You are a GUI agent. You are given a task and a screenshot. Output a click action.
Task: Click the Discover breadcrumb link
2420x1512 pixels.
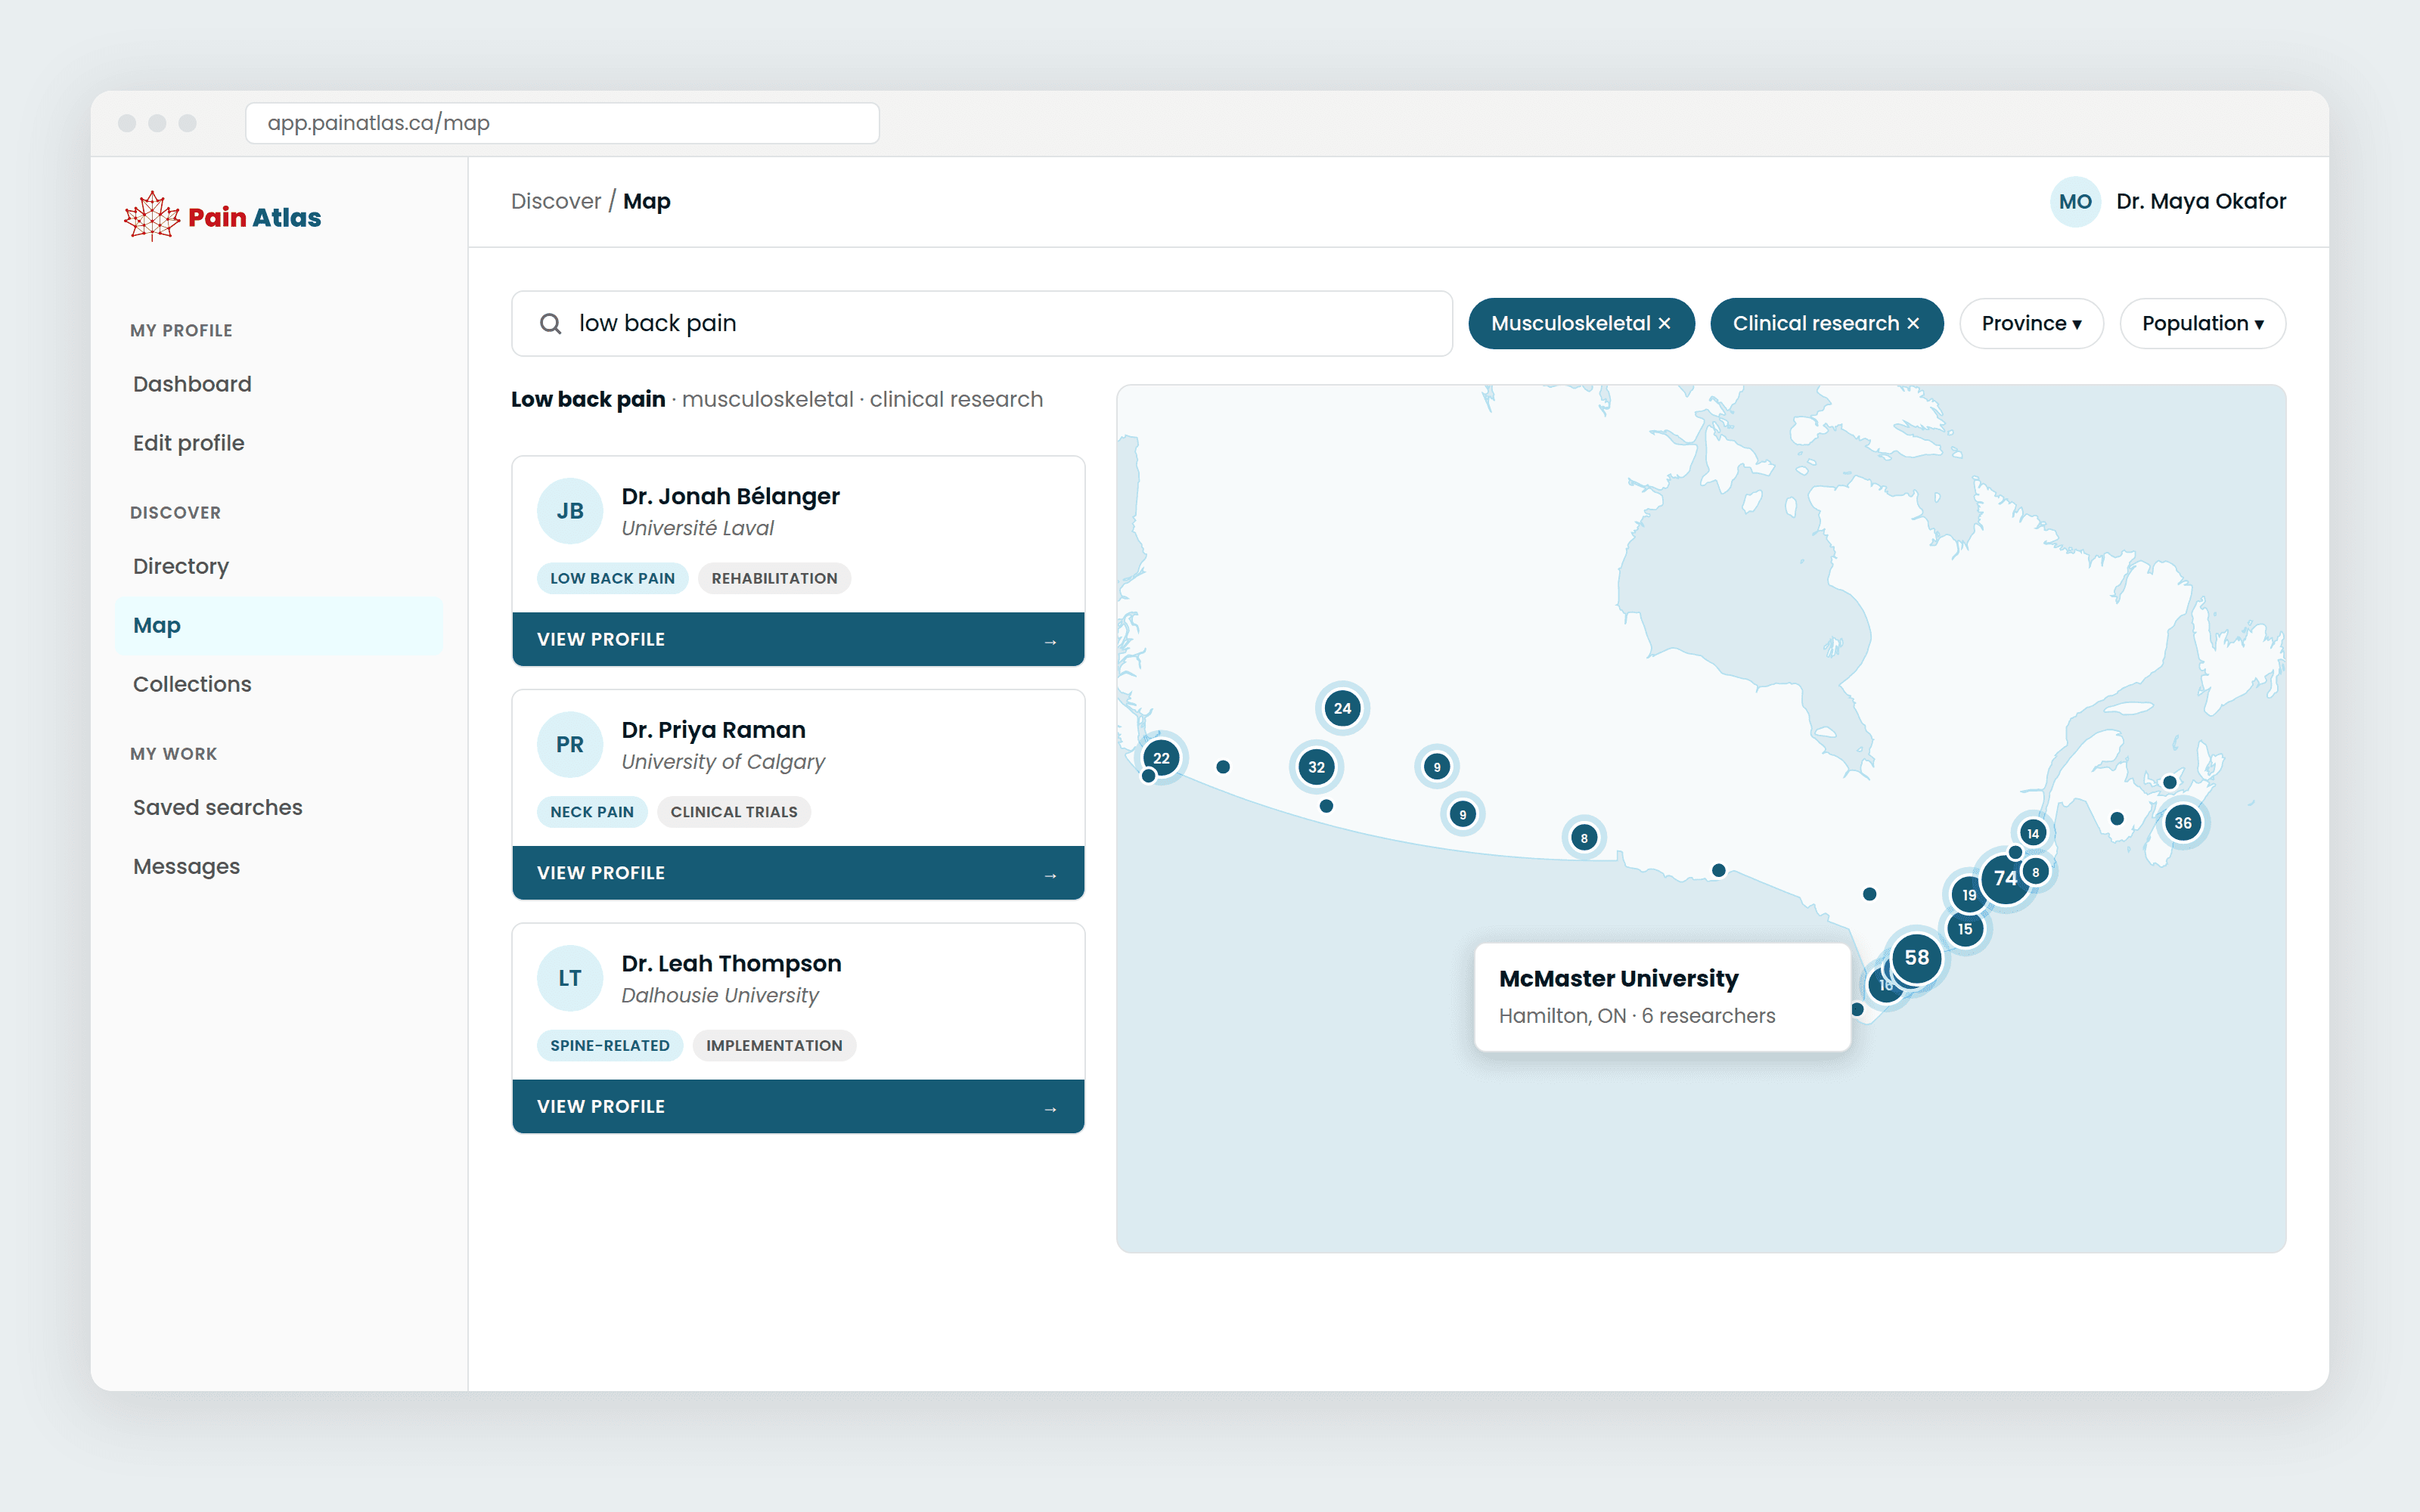click(556, 201)
